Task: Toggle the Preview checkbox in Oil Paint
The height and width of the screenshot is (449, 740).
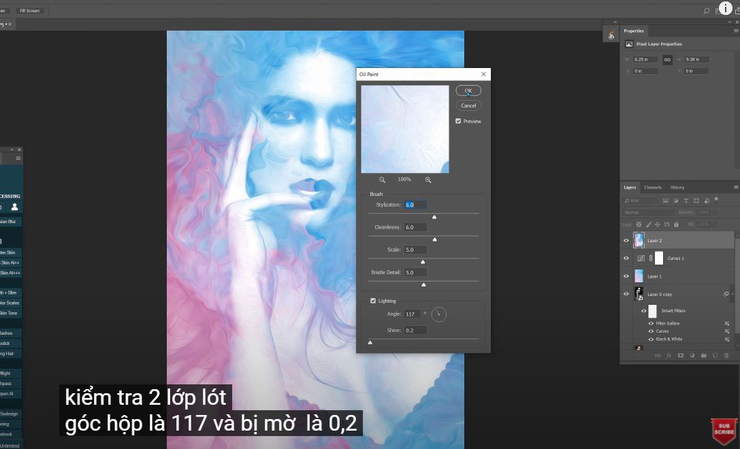Action: coord(458,121)
